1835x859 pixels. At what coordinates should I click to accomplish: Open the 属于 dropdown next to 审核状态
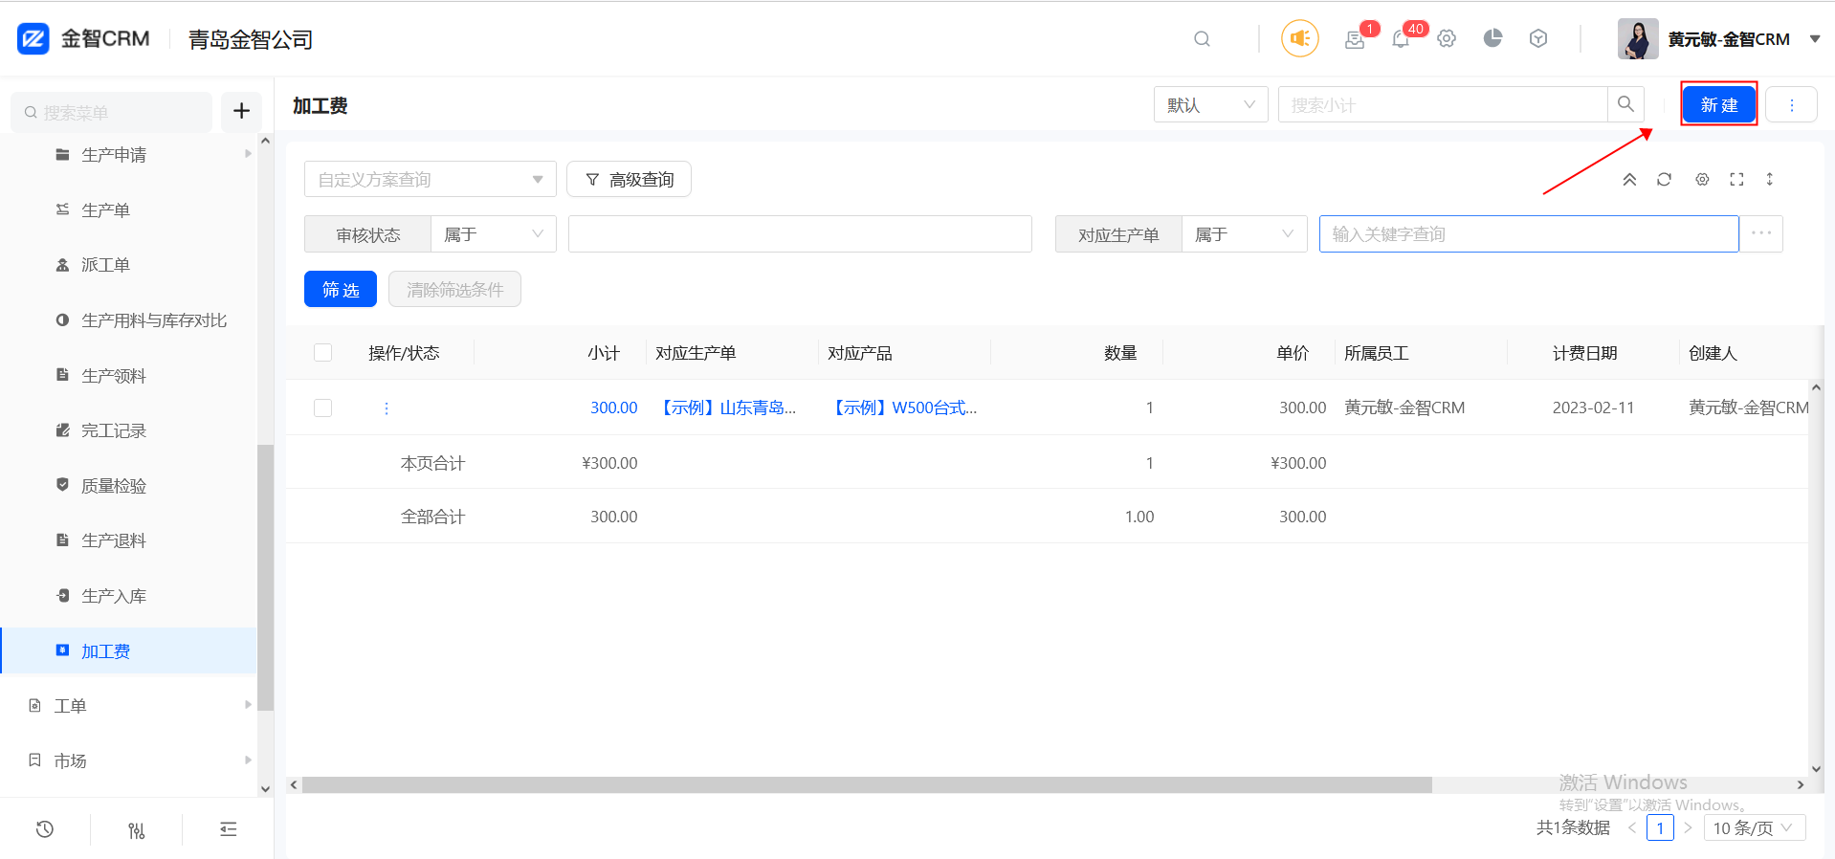click(494, 234)
